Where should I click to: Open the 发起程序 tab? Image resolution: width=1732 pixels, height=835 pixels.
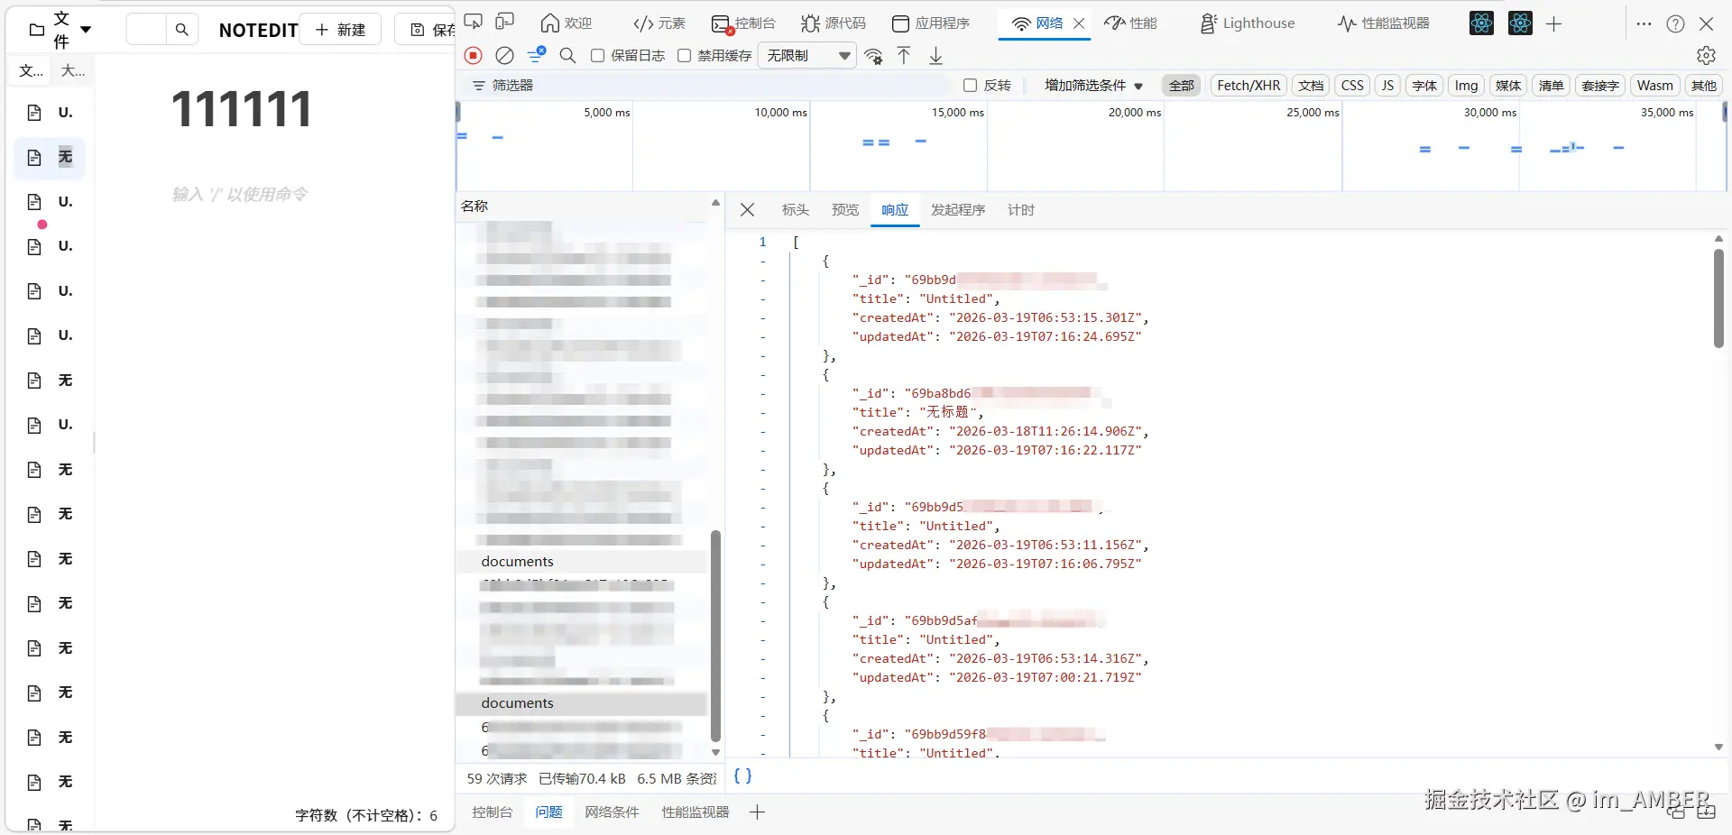point(958,210)
